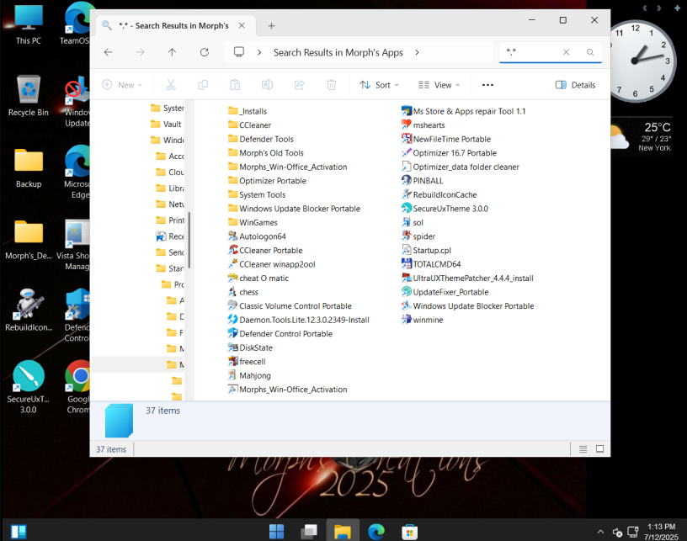The height and width of the screenshot is (541, 687).
Task: Switch to large thumbnails view icon
Action: [599, 449]
